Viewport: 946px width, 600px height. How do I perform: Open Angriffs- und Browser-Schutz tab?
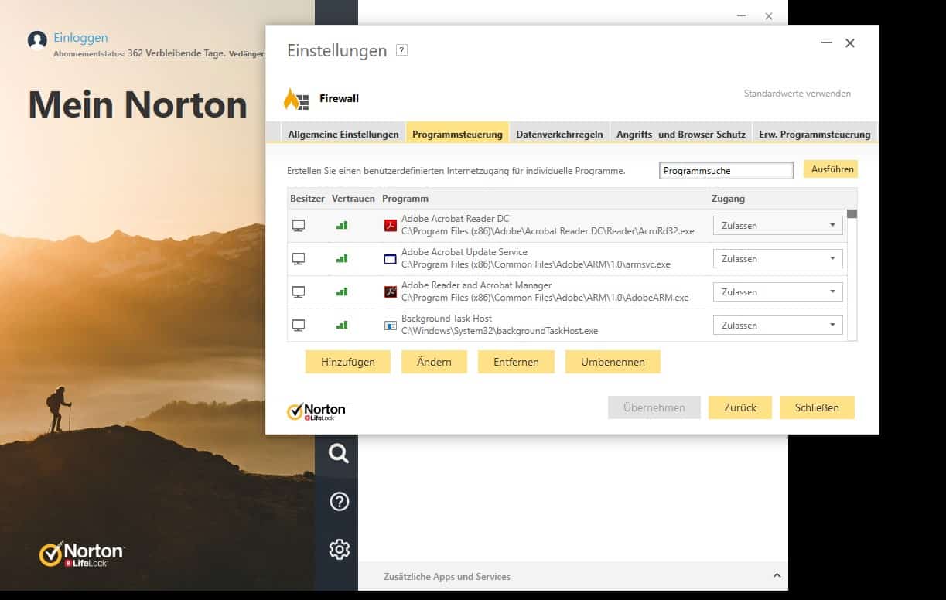pyautogui.click(x=681, y=134)
